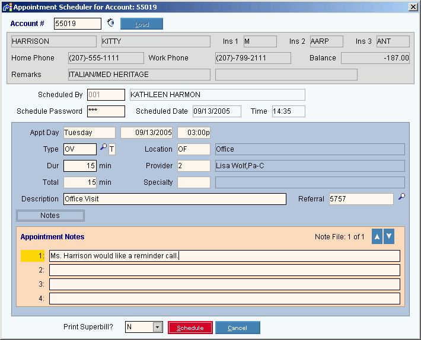This screenshot has height=340, width=421.
Task: Go to the previous note file with the up arrow
Action: click(x=377, y=236)
